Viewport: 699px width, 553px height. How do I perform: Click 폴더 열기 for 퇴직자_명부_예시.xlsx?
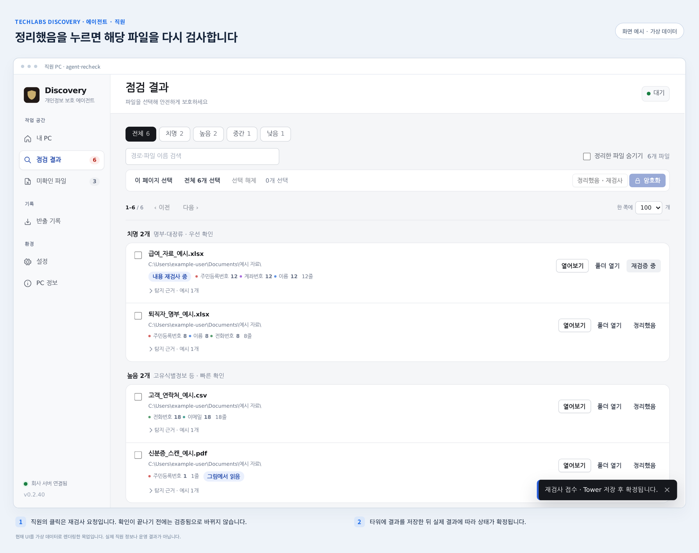[x=609, y=325]
